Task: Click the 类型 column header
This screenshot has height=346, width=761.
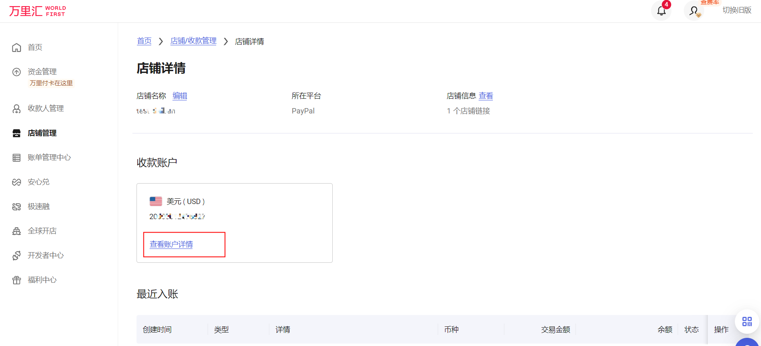Action: [x=222, y=330]
